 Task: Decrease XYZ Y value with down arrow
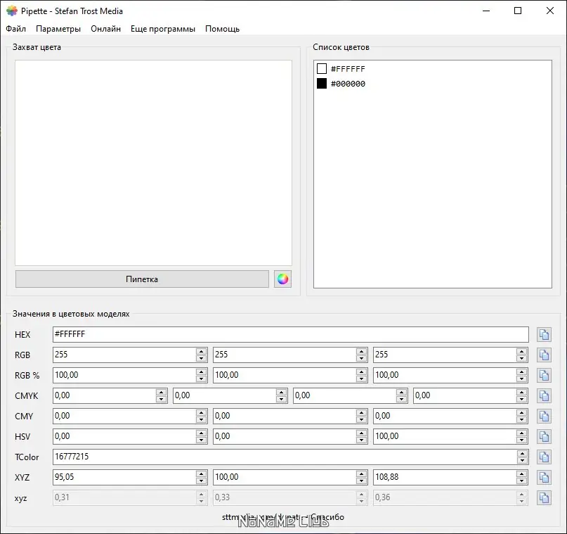coord(362,481)
